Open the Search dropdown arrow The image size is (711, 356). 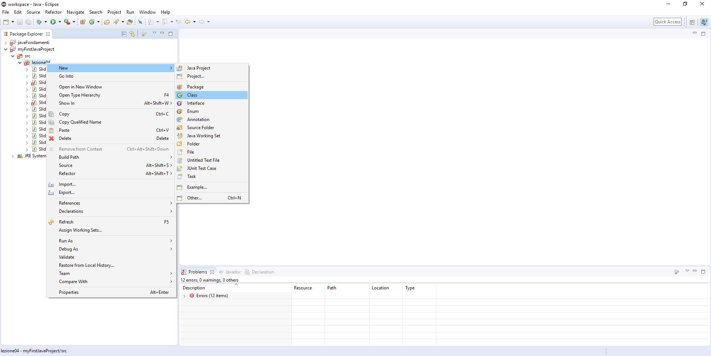123,22
